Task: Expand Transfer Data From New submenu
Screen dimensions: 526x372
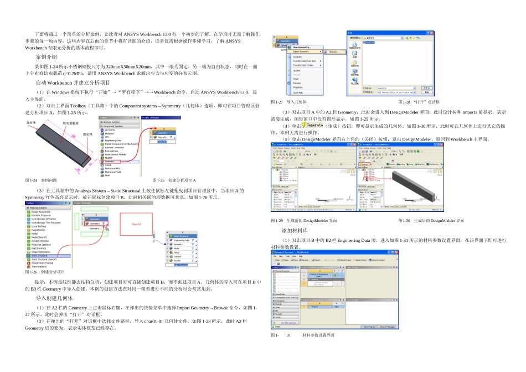Action: [305, 61]
